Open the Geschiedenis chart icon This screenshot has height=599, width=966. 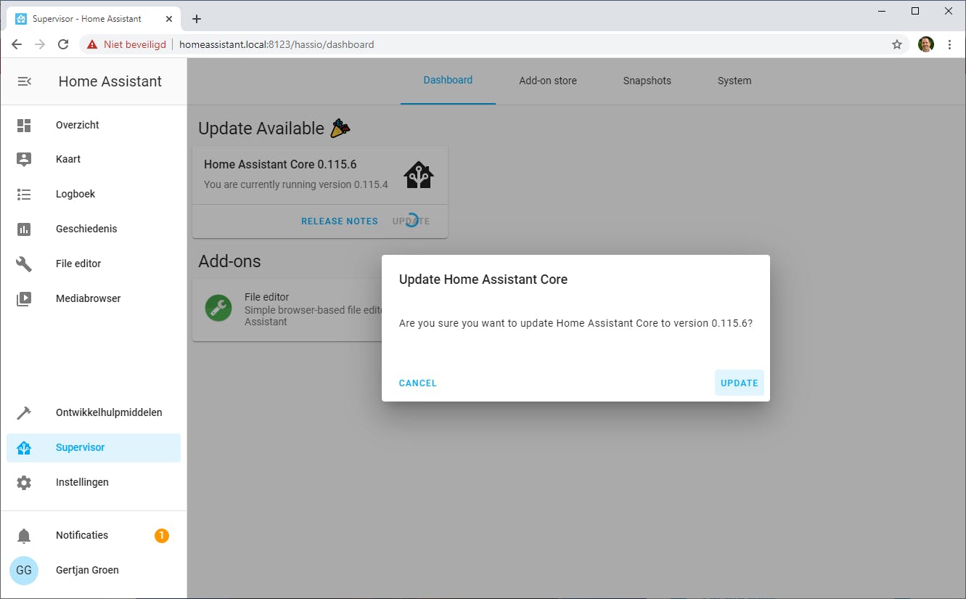[24, 229]
